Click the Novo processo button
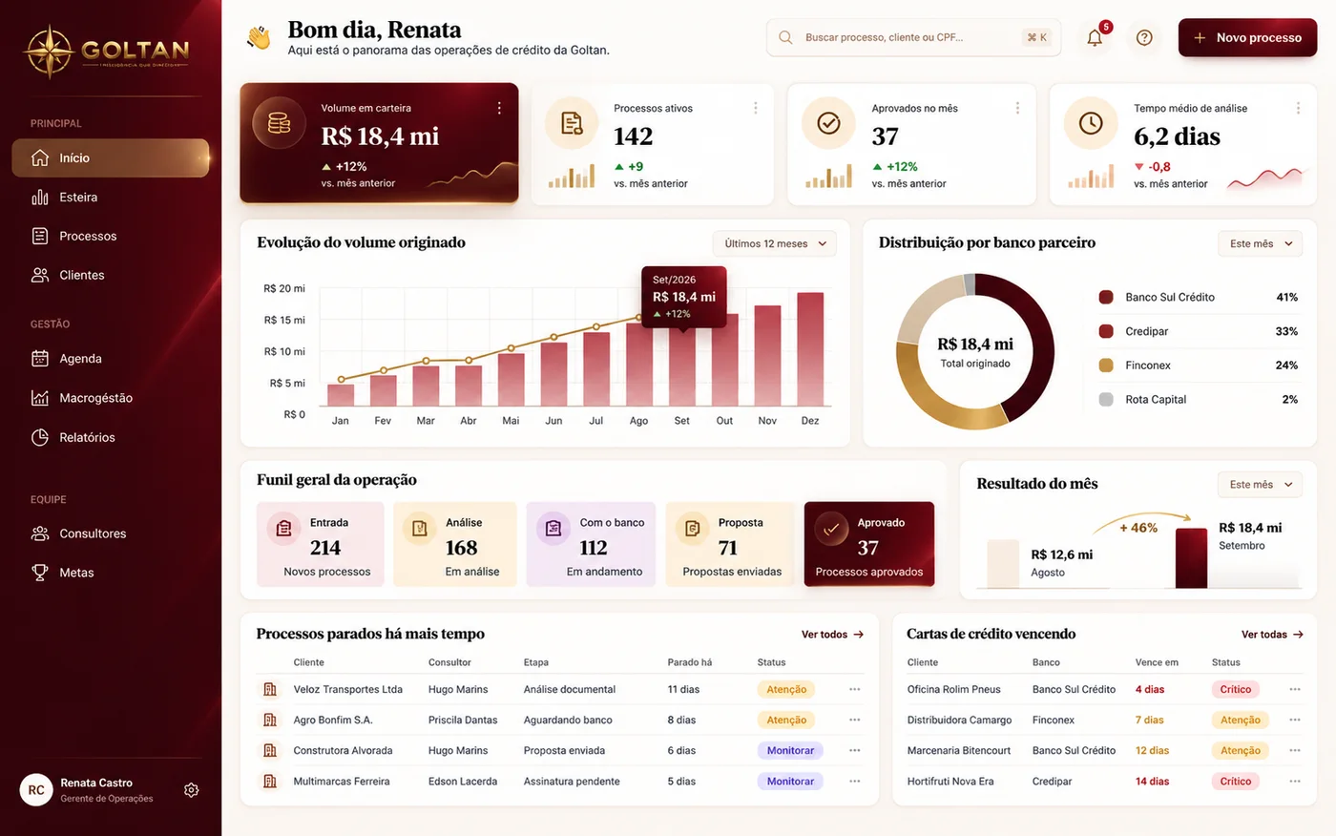The image size is (1336, 836). (1247, 37)
